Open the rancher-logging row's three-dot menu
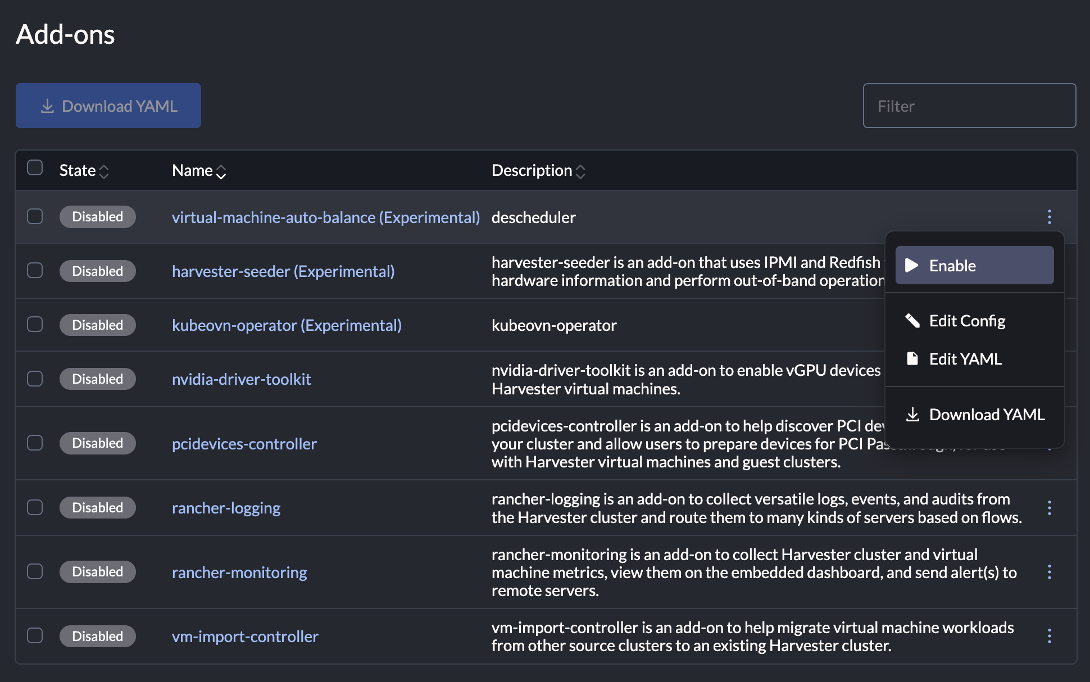 [x=1049, y=508]
